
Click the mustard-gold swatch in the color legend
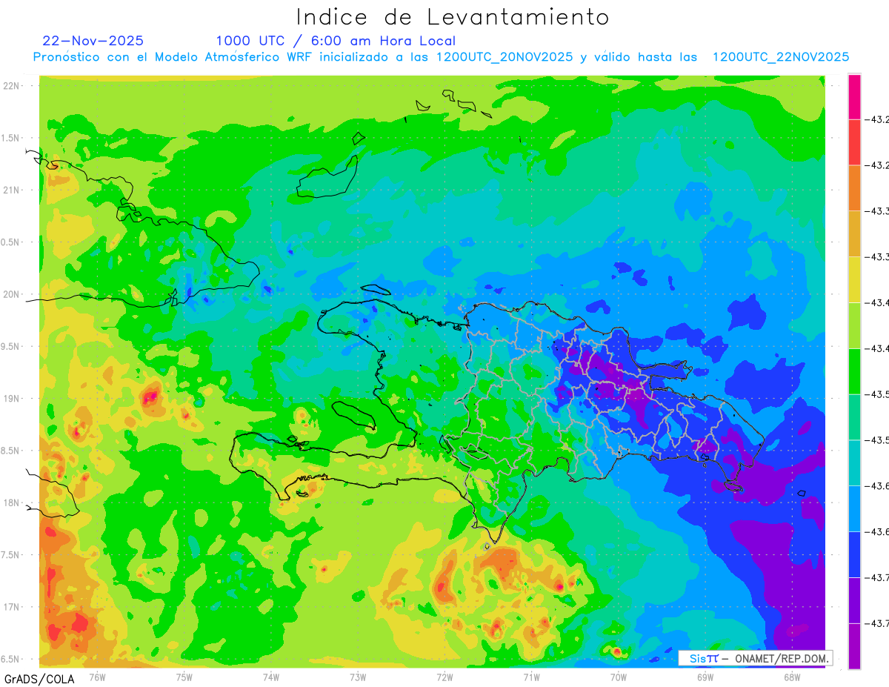click(854, 234)
